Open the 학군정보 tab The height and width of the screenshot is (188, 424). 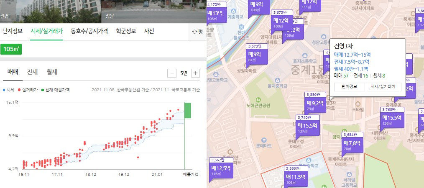pos(126,31)
